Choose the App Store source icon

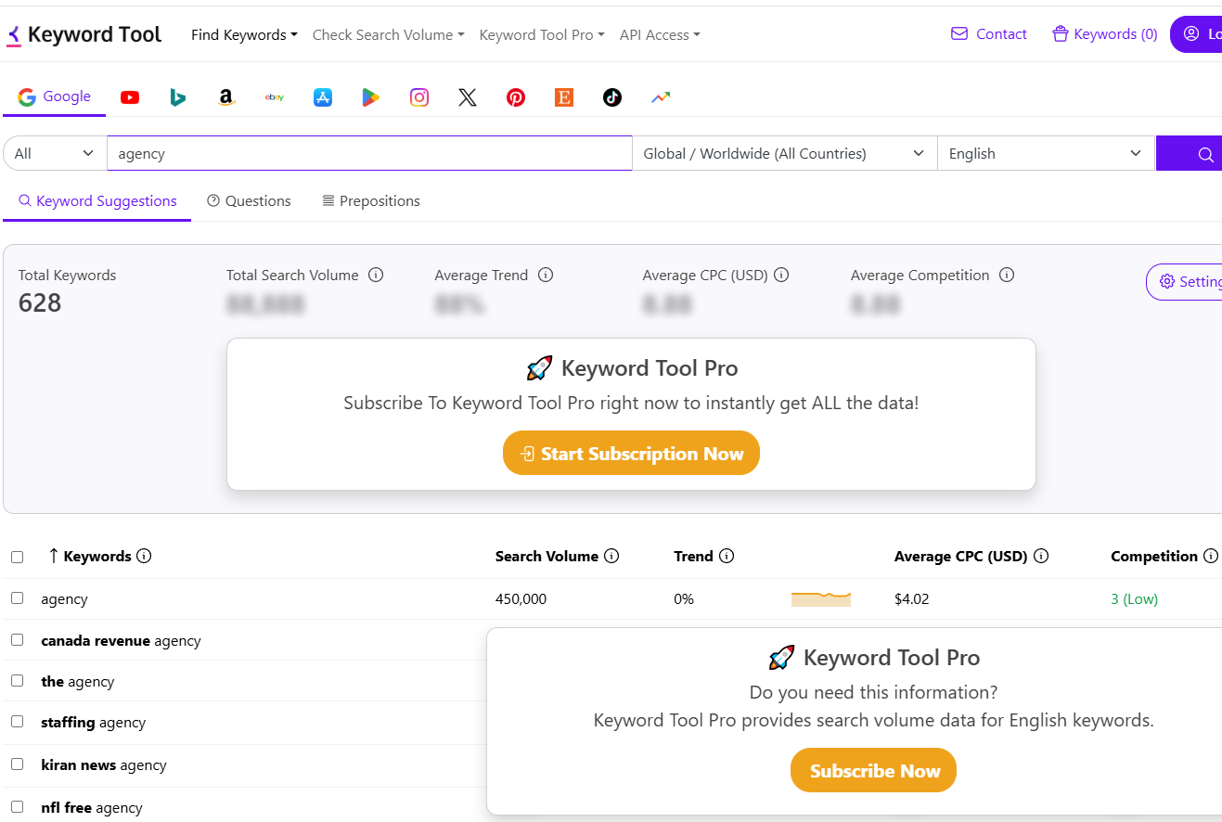[x=323, y=97]
